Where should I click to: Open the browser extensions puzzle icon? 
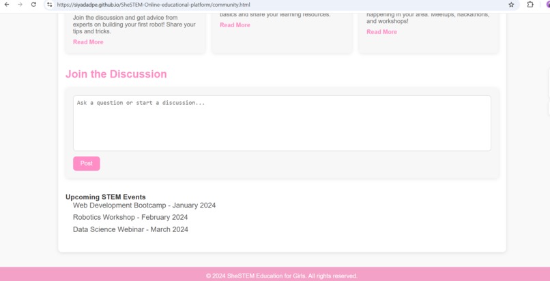[530, 5]
